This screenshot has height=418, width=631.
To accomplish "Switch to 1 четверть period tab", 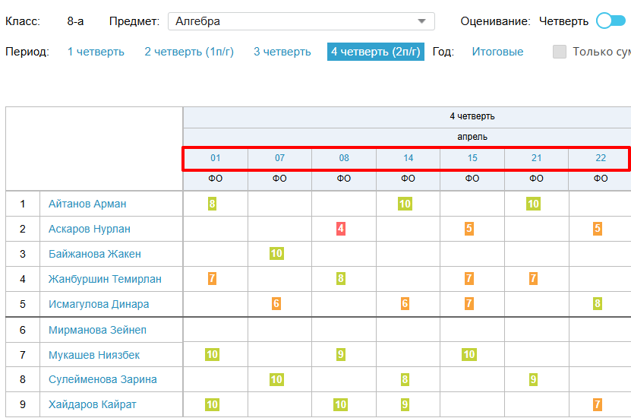I will 96,52.
